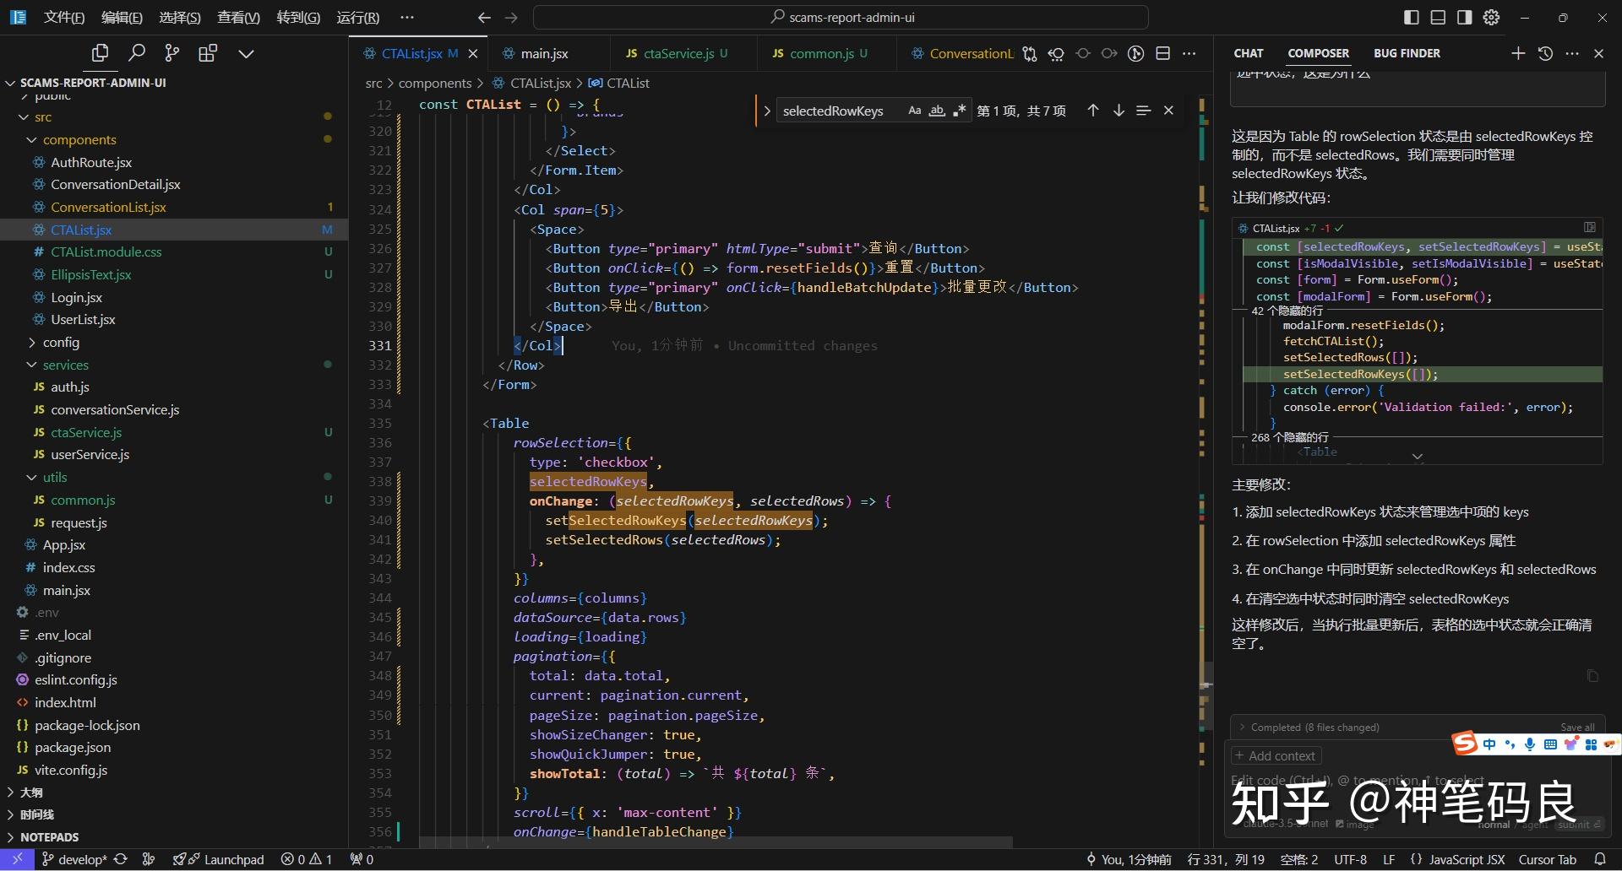Open the Search view icon

pos(136,53)
